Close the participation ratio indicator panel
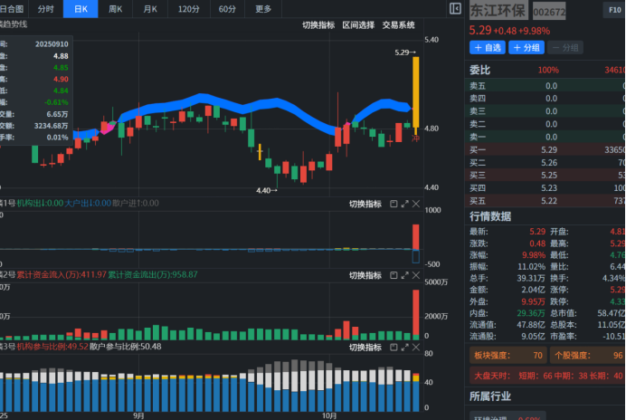This screenshot has height=420, width=626. (x=416, y=346)
